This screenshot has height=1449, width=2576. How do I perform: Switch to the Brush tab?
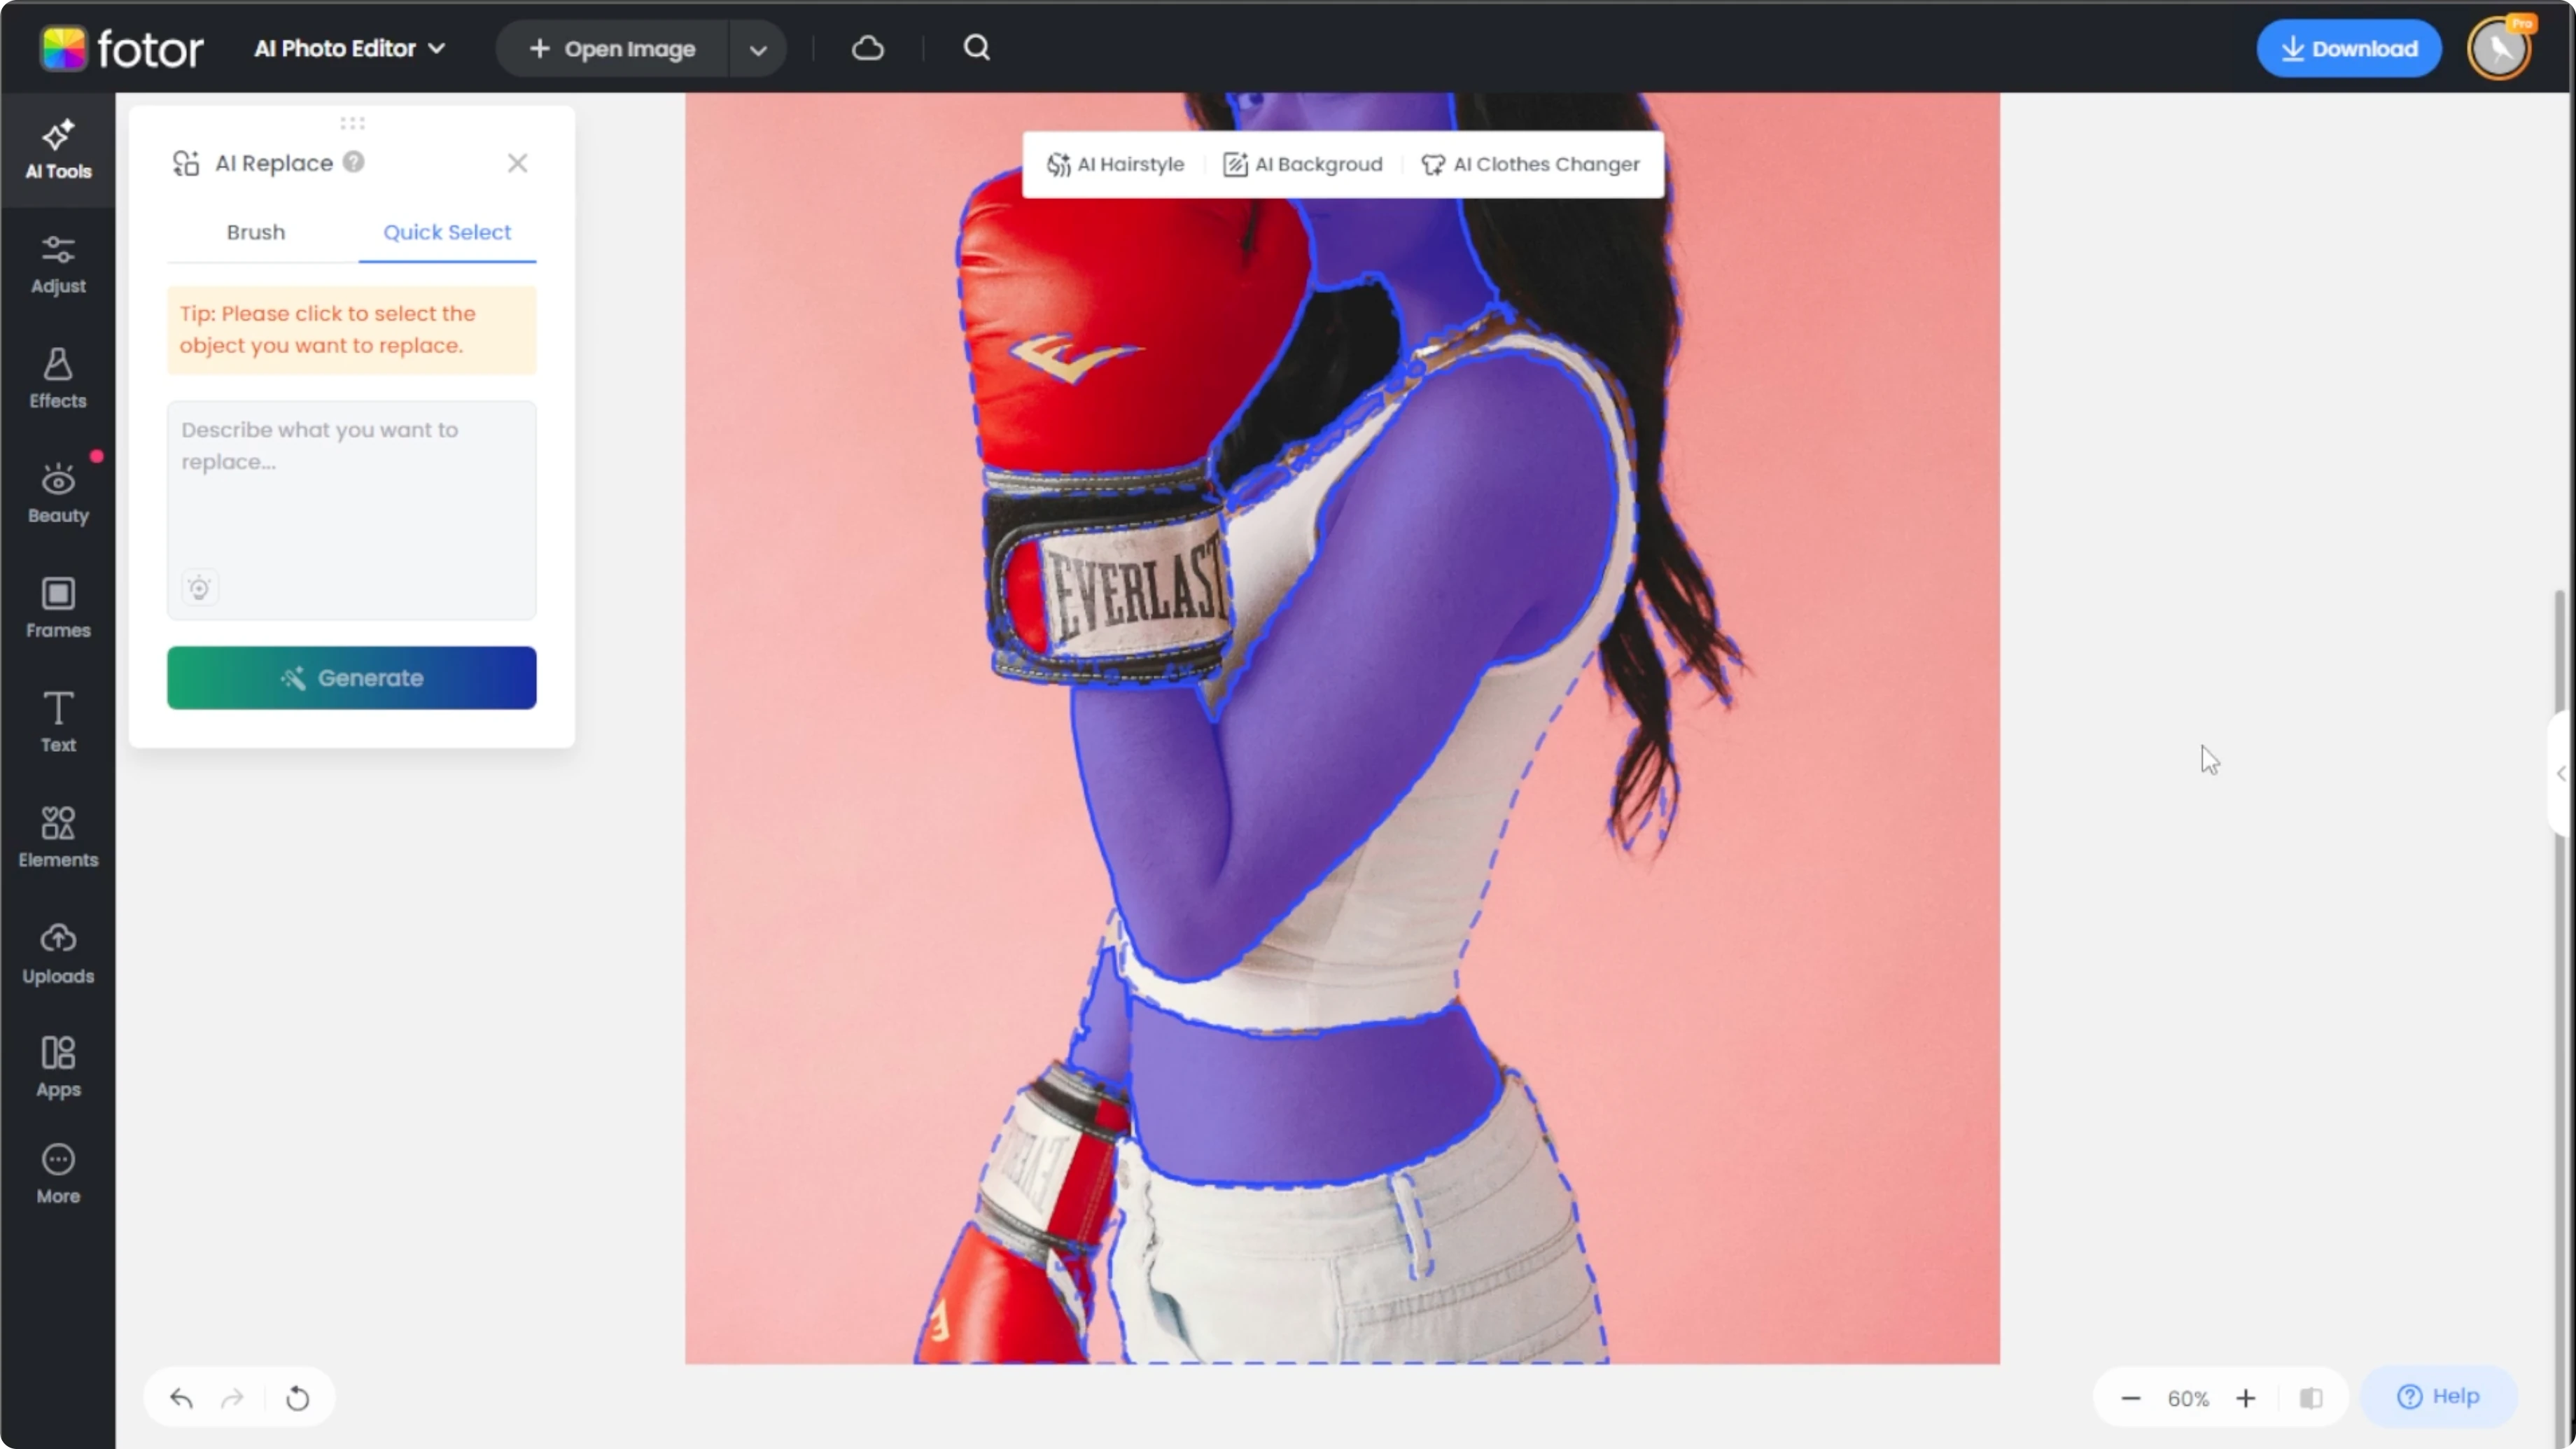[x=256, y=232]
